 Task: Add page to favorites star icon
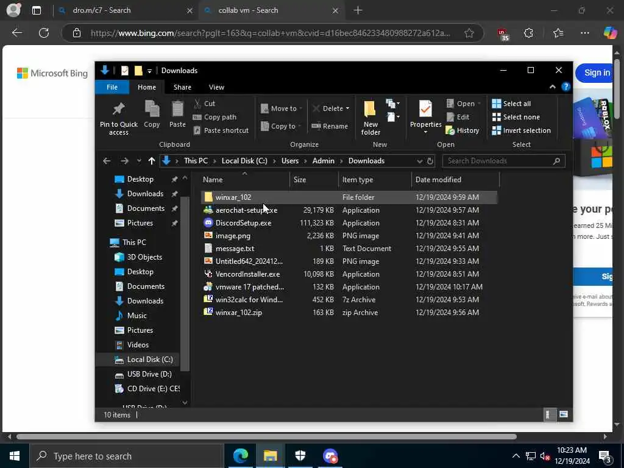pos(469,33)
